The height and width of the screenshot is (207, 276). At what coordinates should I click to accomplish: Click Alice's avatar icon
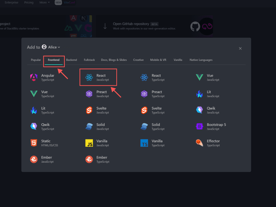tap(44, 47)
